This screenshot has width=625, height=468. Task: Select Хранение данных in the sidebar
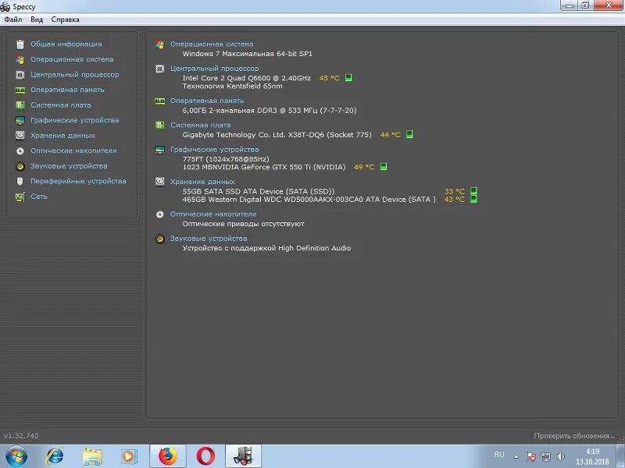(x=63, y=135)
